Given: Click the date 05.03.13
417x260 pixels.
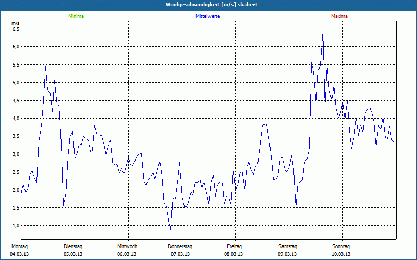Looking at the screenshot, I should coord(73,254).
